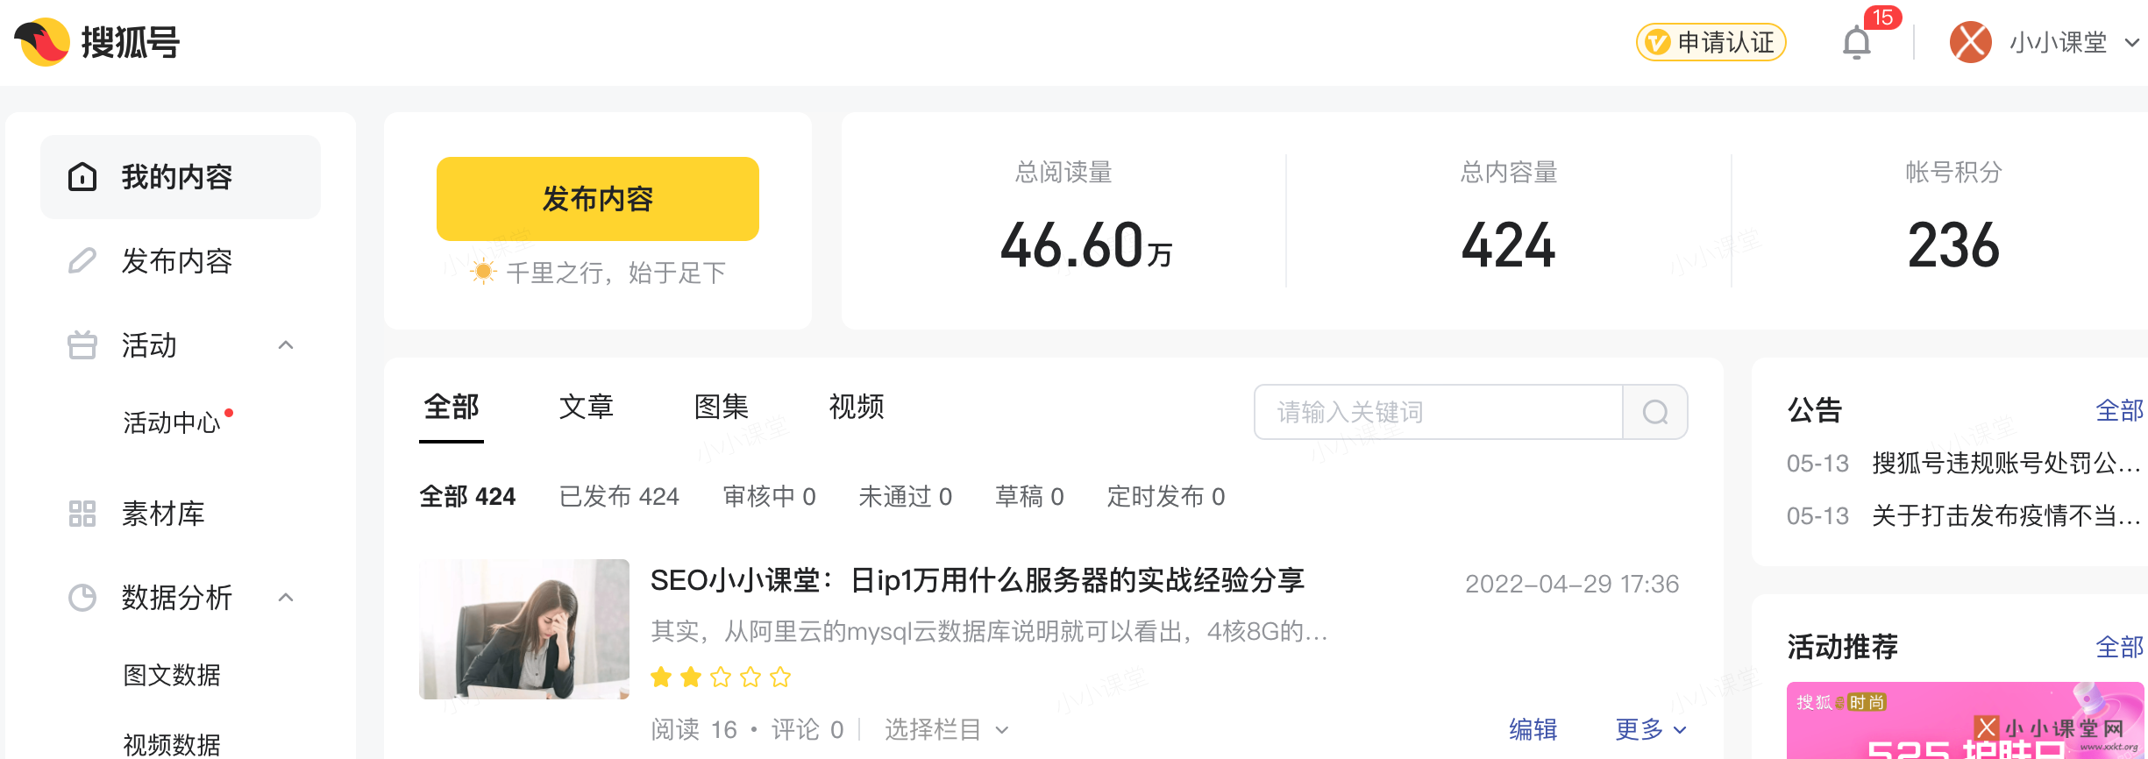Set the article star rating

[x=719, y=677]
